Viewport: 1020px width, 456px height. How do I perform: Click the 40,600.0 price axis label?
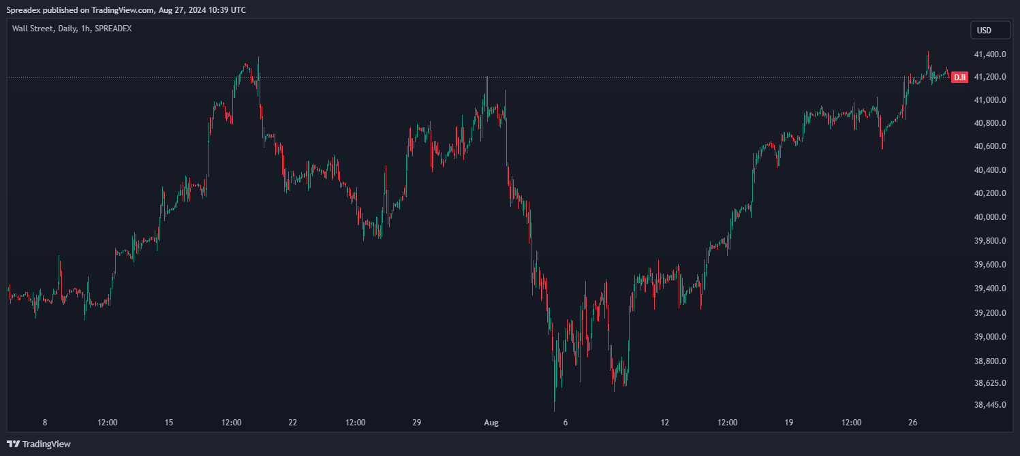(991, 146)
